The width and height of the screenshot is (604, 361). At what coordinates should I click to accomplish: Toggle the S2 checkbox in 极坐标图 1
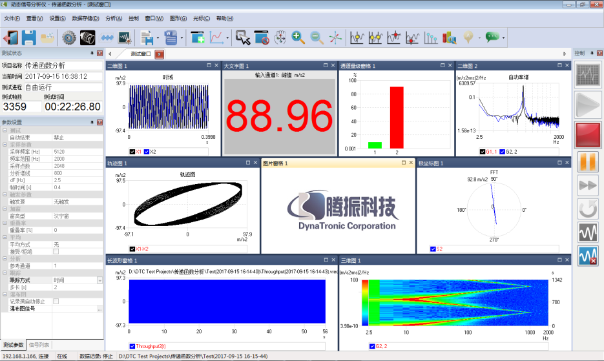[x=433, y=249]
